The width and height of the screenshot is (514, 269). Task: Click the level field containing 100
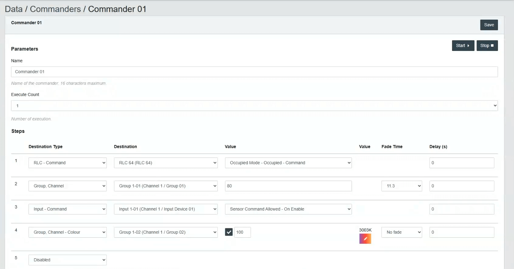242,232
